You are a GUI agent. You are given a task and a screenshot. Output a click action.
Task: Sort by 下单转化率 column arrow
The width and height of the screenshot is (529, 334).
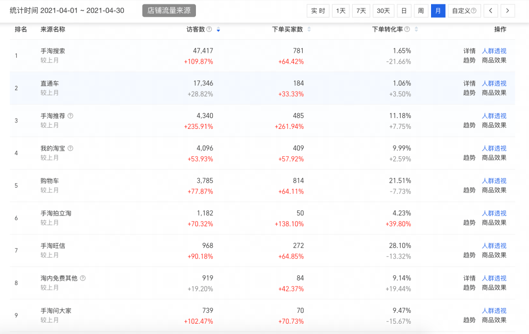(416, 29)
